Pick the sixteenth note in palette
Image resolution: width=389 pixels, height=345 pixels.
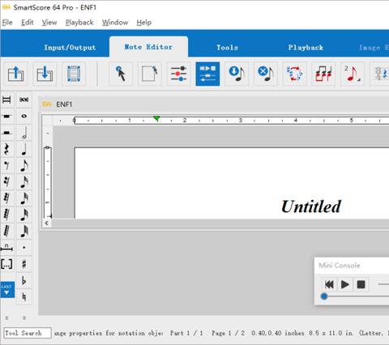point(24,182)
